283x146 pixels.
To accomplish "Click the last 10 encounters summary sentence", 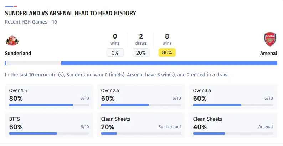I will pos(117,75).
